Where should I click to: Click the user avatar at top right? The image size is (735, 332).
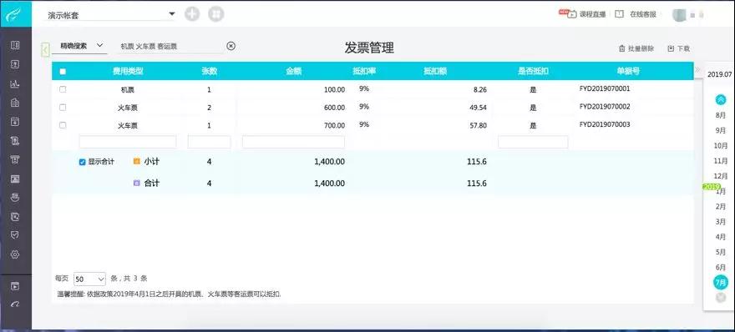tap(679, 14)
